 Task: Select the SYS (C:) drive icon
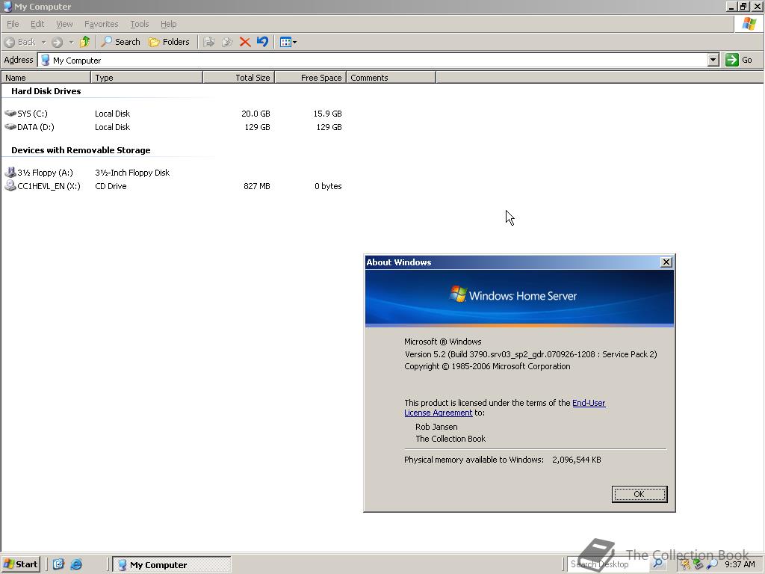tap(10, 114)
